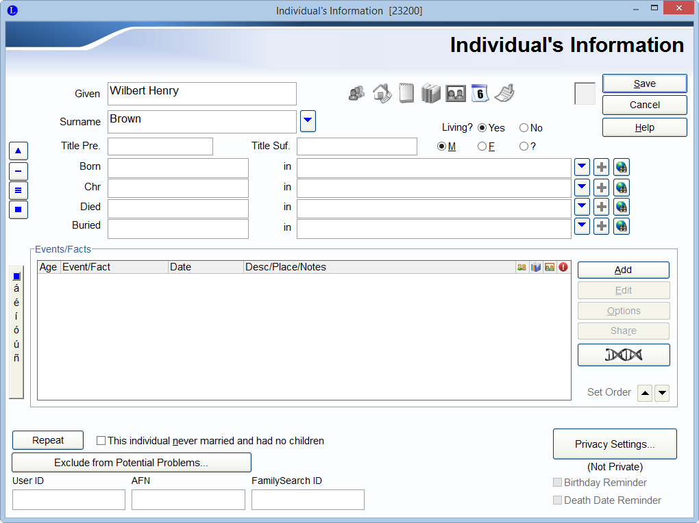Image resolution: width=699 pixels, height=523 pixels.
Task: Click the User ID input field
Action: (69, 500)
